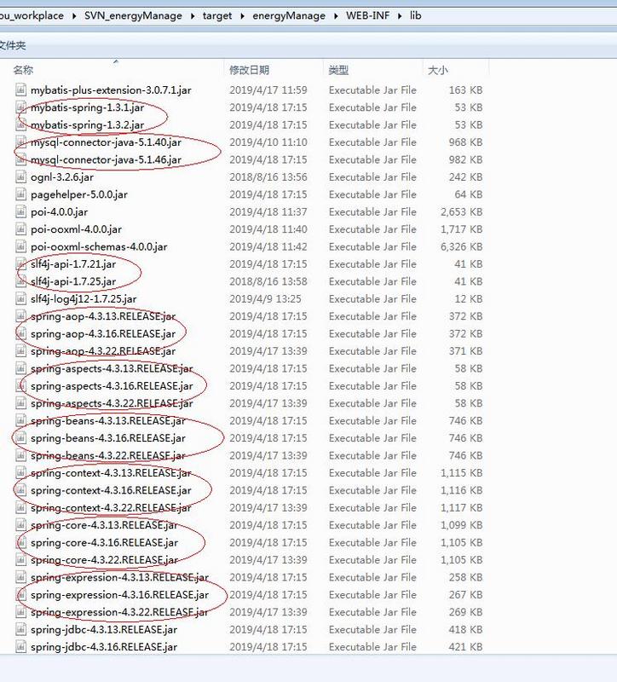Click Executable Jar File type of pagehelper-5.0.0.jar
Image resolution: width=617 pixels, height=682 pixels.
click(372, 194)
